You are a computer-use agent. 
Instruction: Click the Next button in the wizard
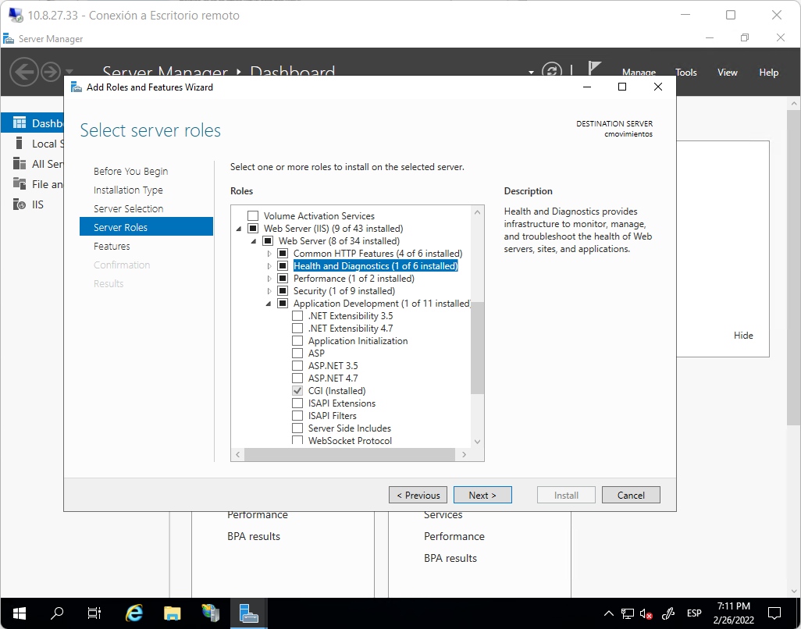coord(482,494)
